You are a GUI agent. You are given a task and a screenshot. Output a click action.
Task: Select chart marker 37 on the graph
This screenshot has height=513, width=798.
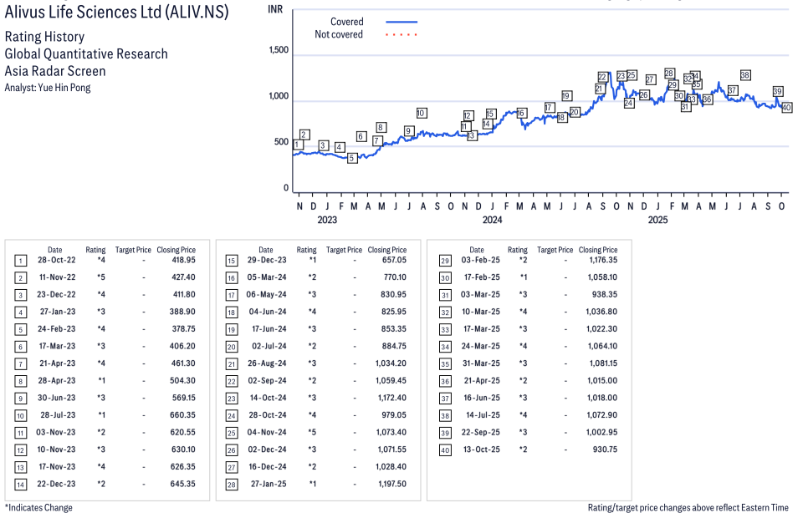tap(733, 90)
